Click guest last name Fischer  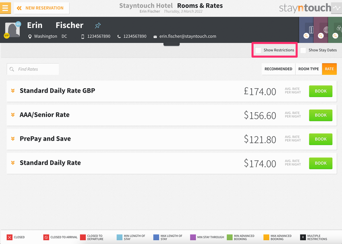[x=70, y=25]
